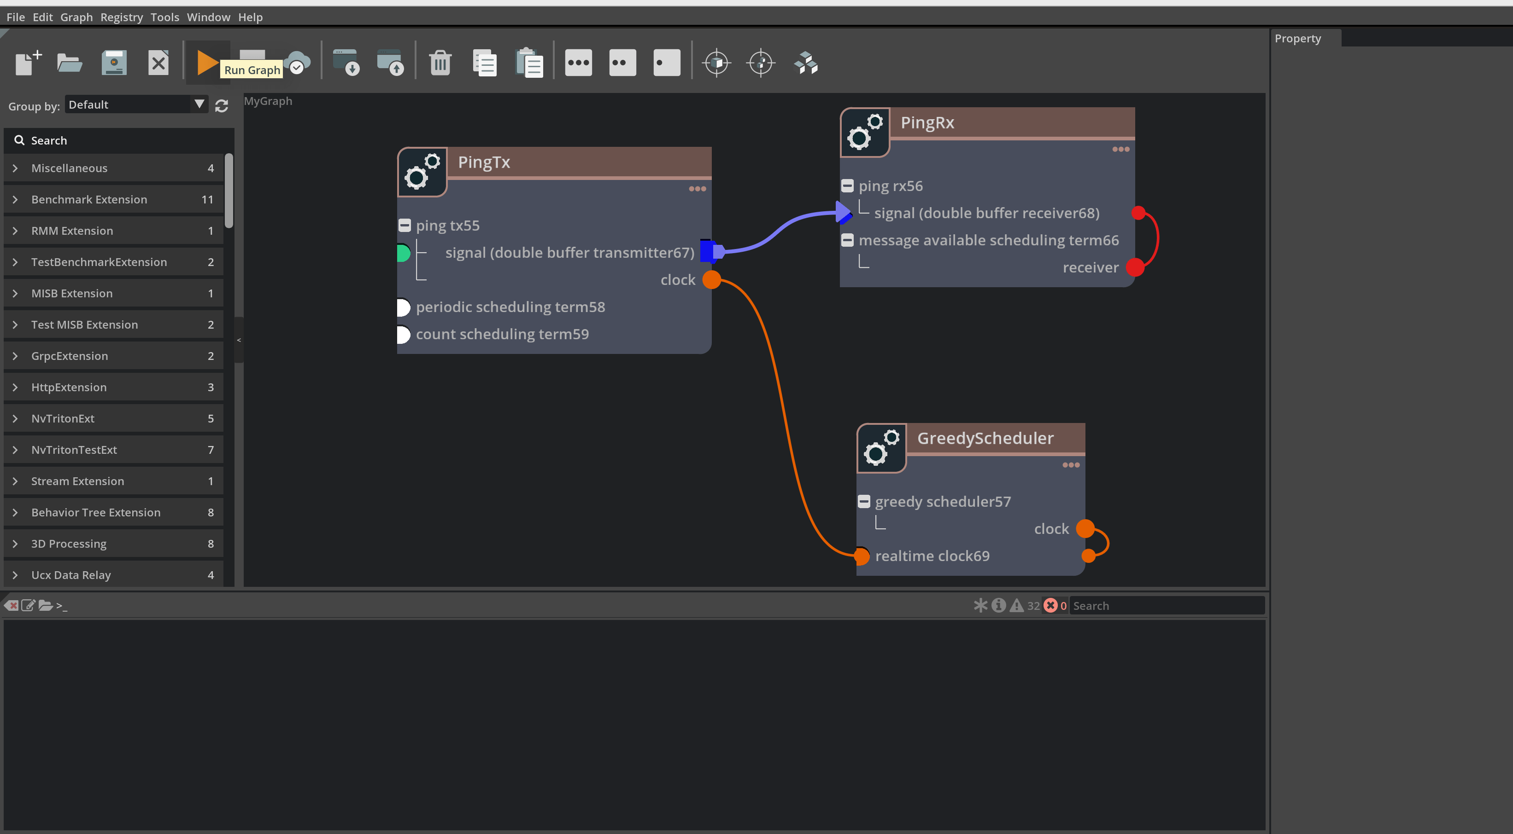Image resolution: width=1513 pixels, height=834 pixels.
Task: Click the single-dot detail level icon
Action: tap(667, 62)
